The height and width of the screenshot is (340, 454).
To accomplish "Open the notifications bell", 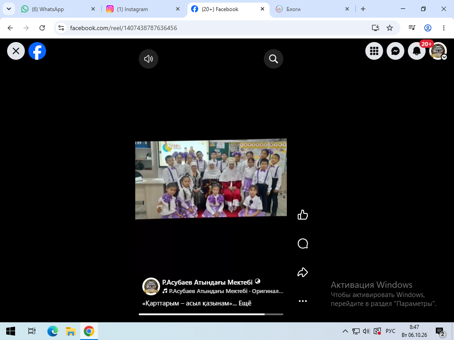I will [x=417, y=51].
